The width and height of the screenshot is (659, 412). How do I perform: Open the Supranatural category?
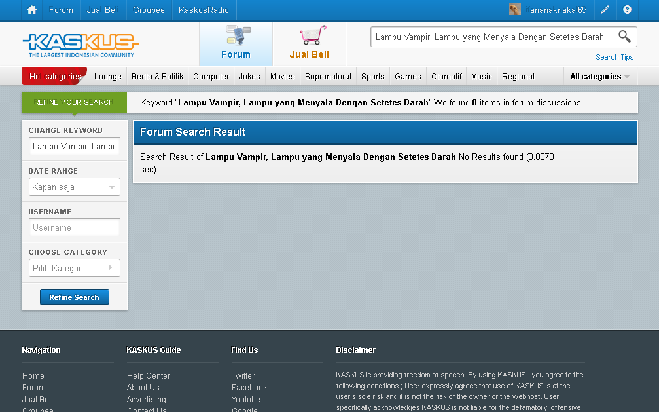329,77
